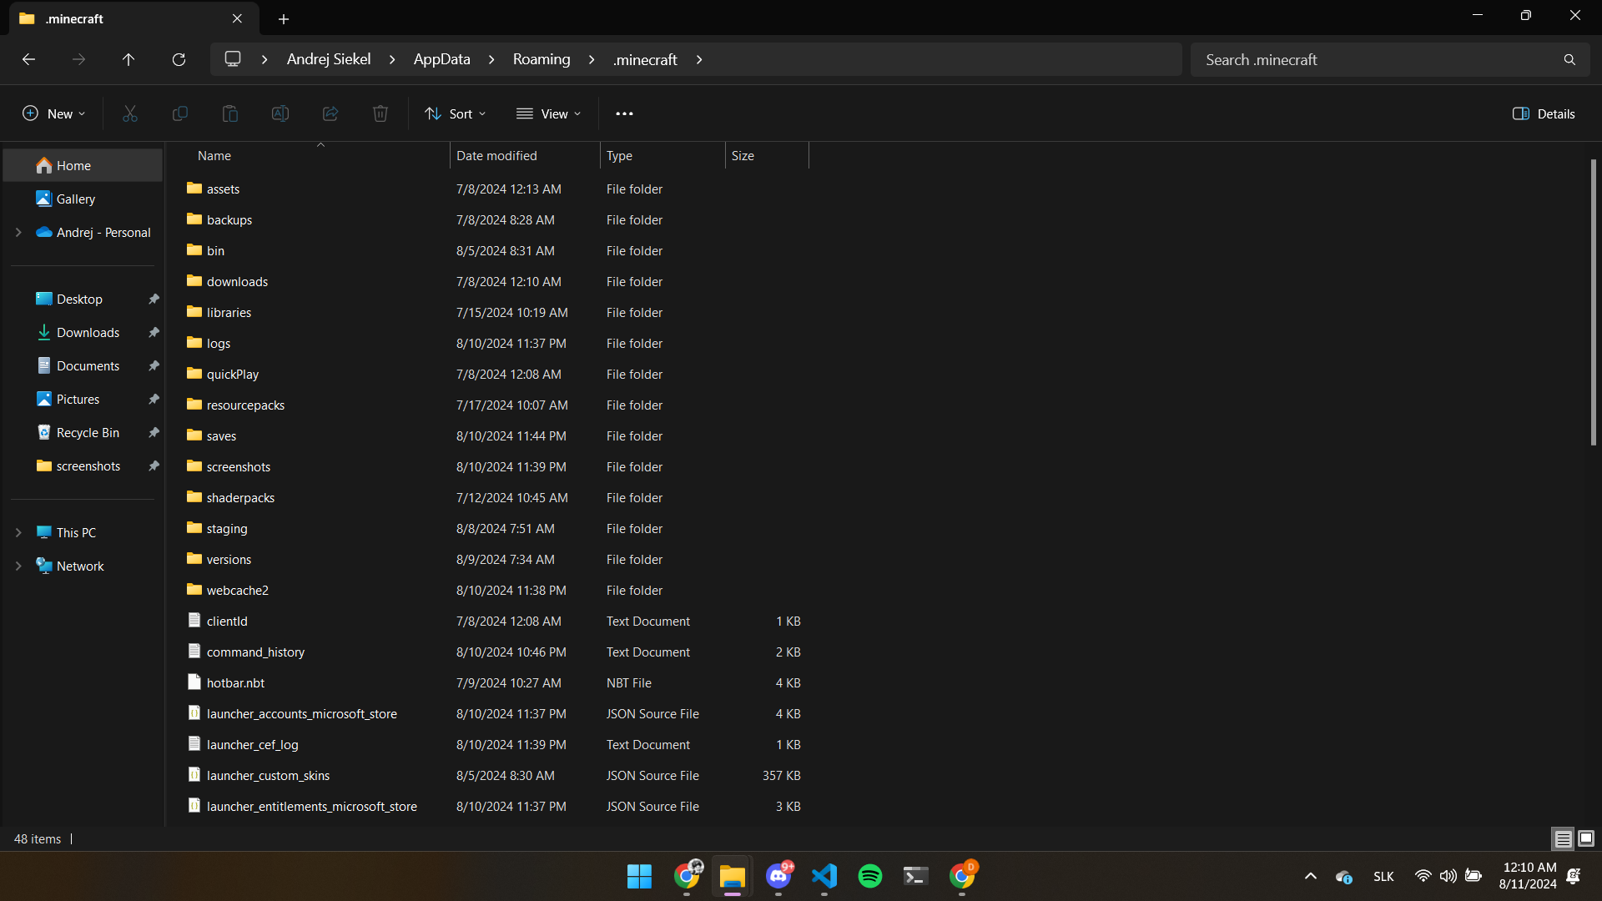Image resolution: width=1602 pixels, height=901 pixels.
Task: Click the PC monitor icon in address bar
Action: point(233,59)
